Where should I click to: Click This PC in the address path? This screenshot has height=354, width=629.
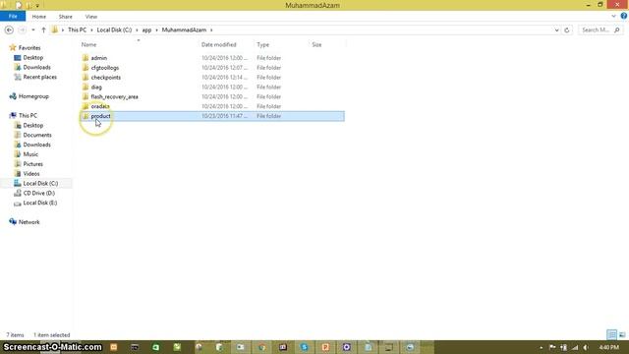[x=77, y=30]
